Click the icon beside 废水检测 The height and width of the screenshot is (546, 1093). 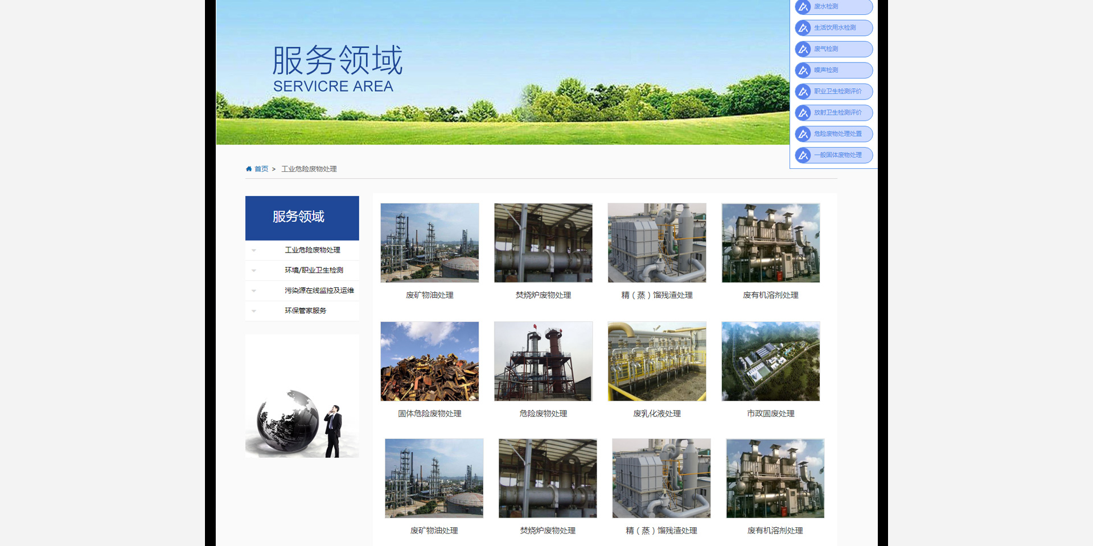click(x=803, y=7)
